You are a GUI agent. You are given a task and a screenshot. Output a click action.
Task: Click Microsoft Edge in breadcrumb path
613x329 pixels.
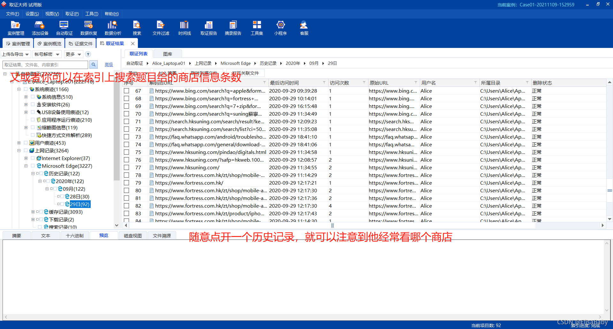click(236, 63)
